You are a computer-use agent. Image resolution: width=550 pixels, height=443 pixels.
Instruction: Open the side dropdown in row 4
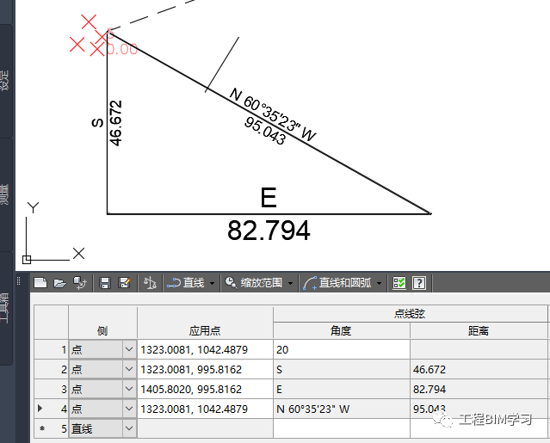tap(129, 409)
